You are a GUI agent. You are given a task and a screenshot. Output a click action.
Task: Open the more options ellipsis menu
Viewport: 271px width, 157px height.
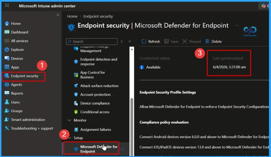point(237,25)
